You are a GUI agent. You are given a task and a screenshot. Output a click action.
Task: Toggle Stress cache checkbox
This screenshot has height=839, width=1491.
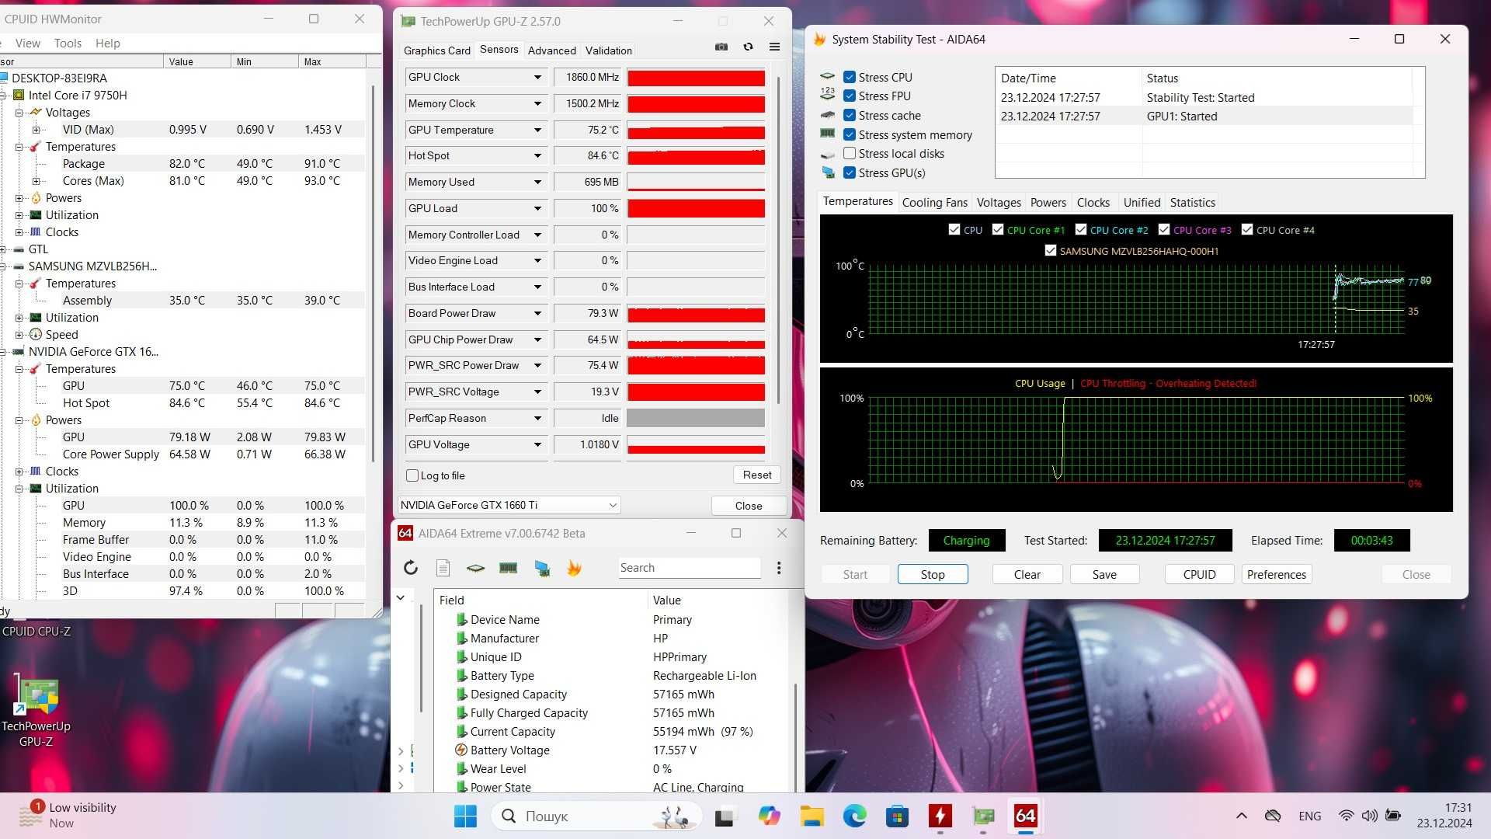pyautogui.click(x=850, y=115)
